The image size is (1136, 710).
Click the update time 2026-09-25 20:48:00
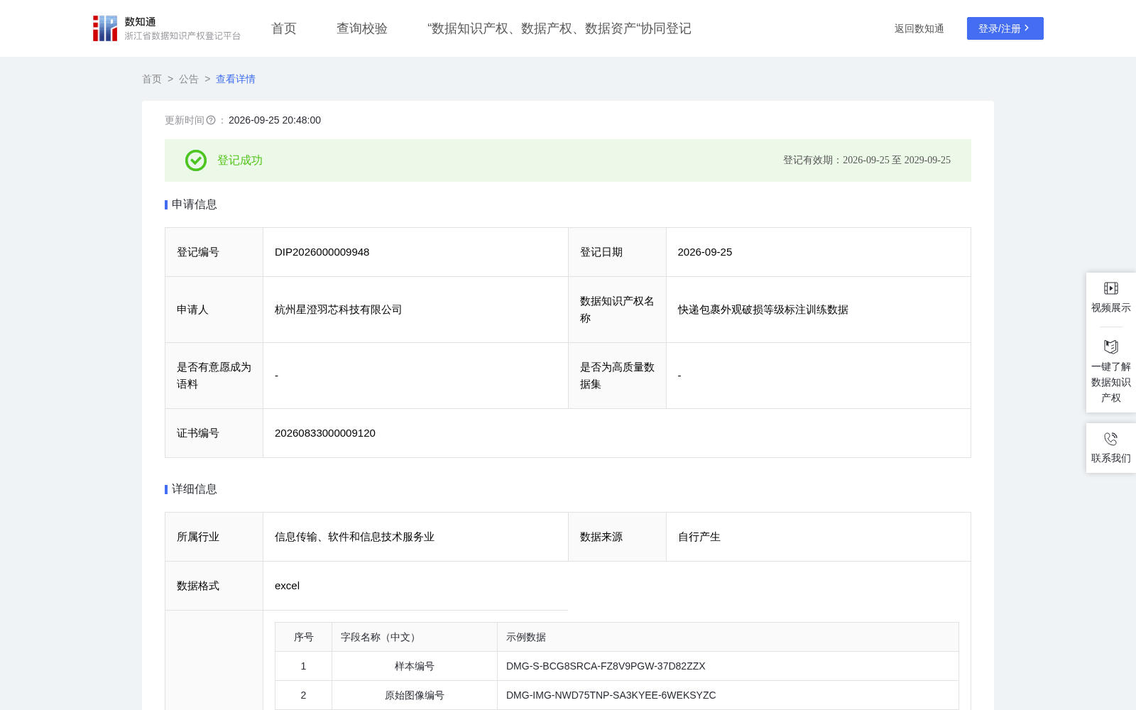point(275,120)
